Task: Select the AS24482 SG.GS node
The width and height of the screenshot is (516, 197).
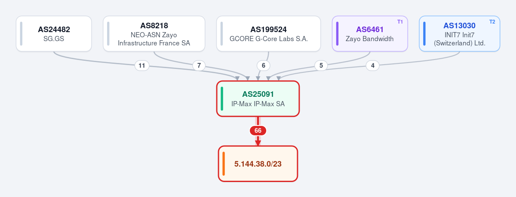Action: coord(54,34)
